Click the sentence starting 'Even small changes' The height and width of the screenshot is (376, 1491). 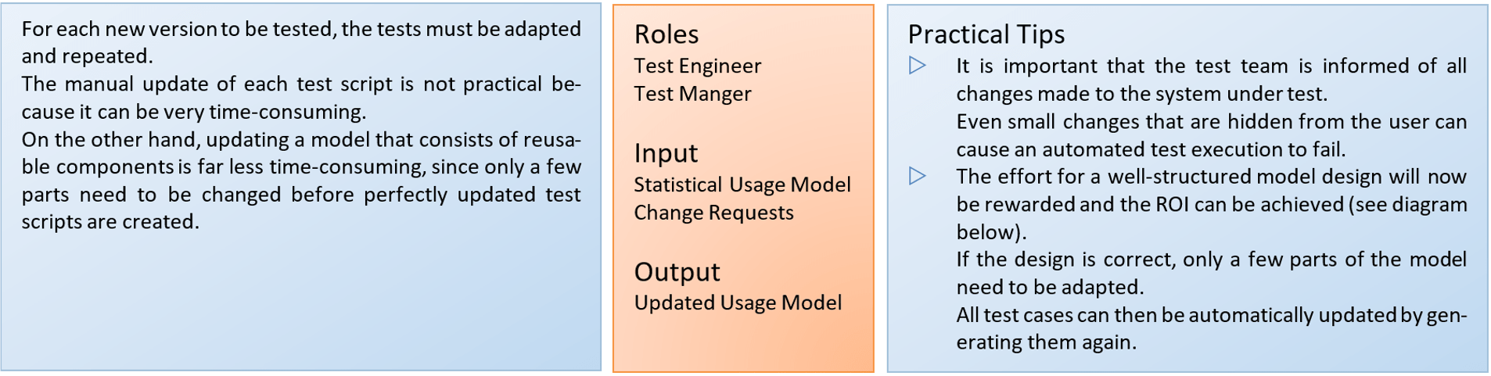coord(1210,122)
